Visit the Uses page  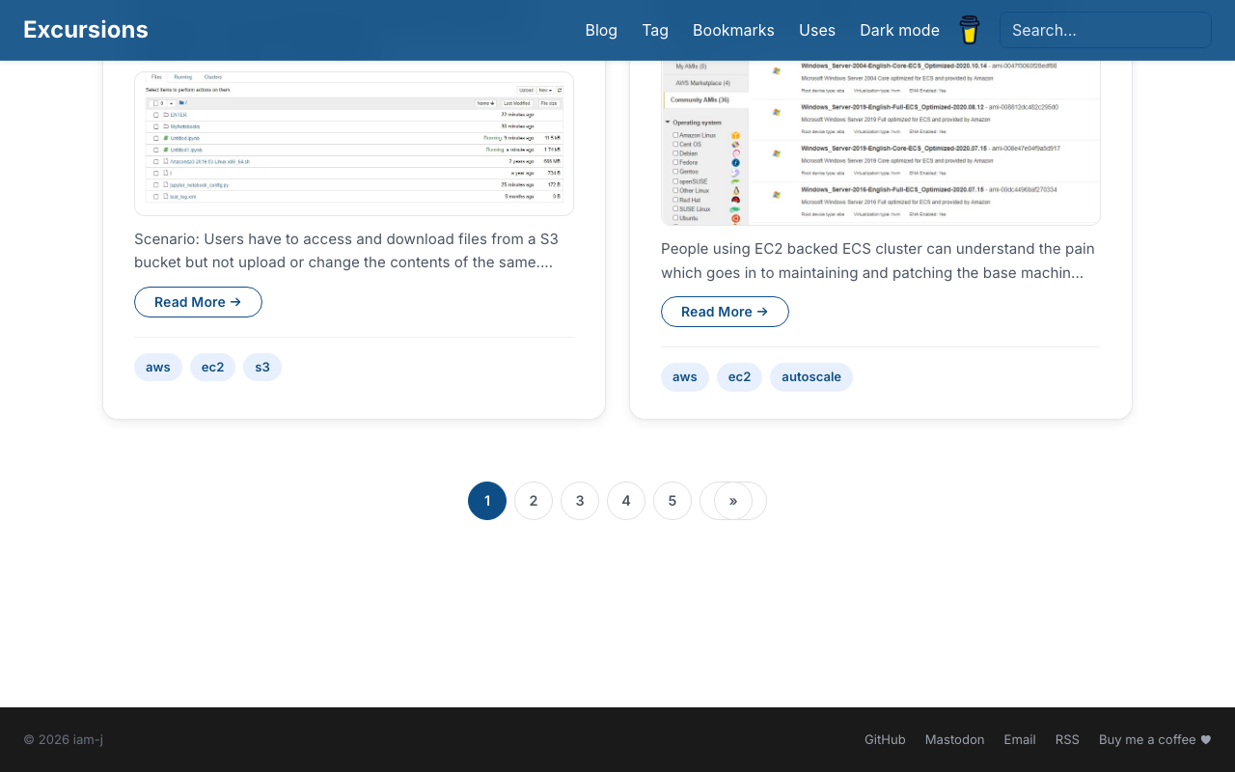tap(817, 30)
